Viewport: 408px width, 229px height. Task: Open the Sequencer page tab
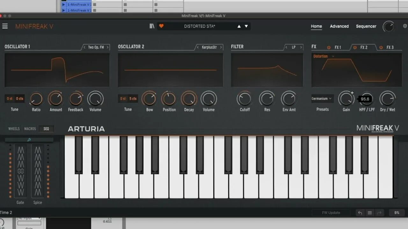point(366,26)
